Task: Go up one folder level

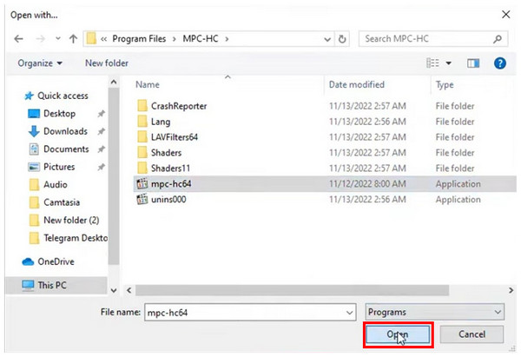Action: pos(73,39)
